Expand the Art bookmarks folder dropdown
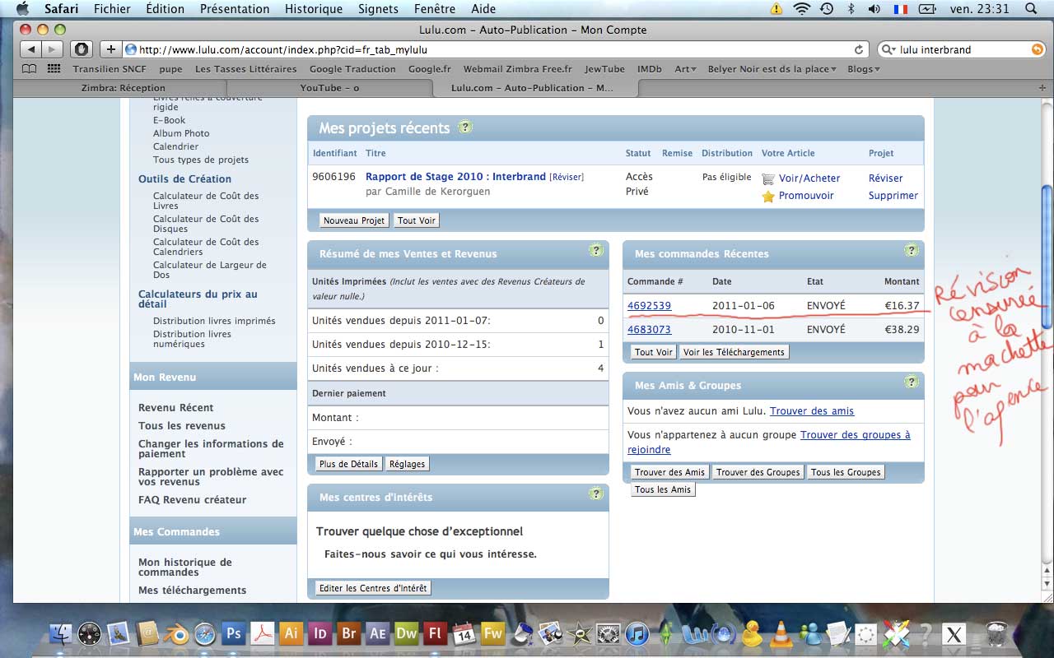Image resolution: width=1054 pixels, height=658 pixels. [685, 69]
